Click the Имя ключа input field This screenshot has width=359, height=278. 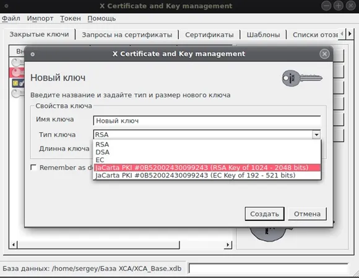207,121
